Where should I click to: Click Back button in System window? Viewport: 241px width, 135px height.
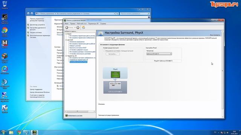[x=28, y=13]
